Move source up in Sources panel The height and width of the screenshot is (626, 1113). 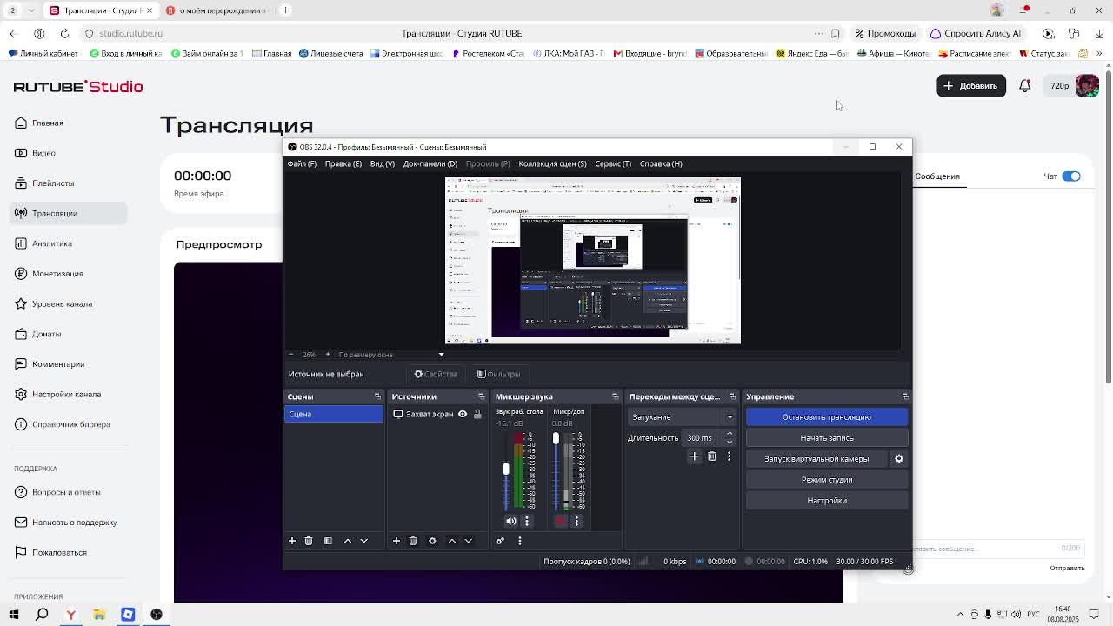click(x=452, y=541)
